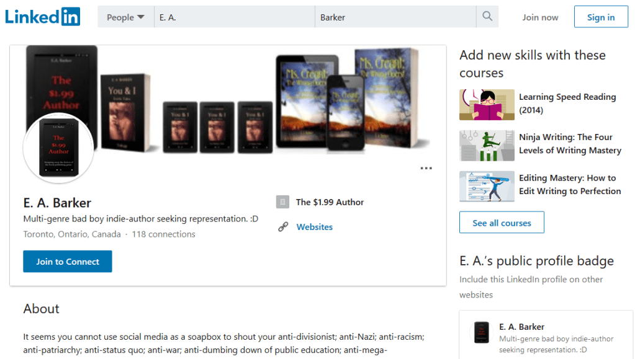This screenshot has height=359, width=635.
Task: Click the Editing Mastery course thumbnail
Action: [487, 186]
